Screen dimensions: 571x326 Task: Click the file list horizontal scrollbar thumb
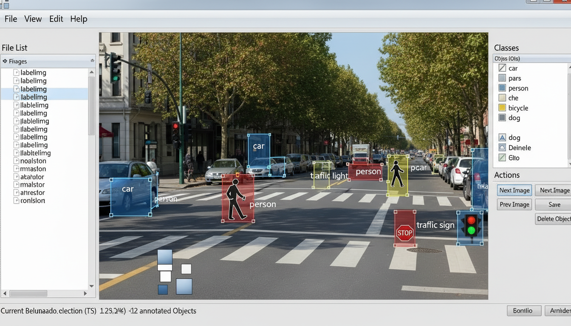(28, 293)
